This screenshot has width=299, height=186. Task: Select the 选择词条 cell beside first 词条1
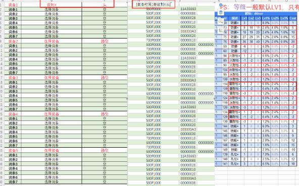point(52,10)
